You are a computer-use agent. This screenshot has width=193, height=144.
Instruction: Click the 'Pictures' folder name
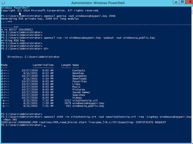(79, 90)
